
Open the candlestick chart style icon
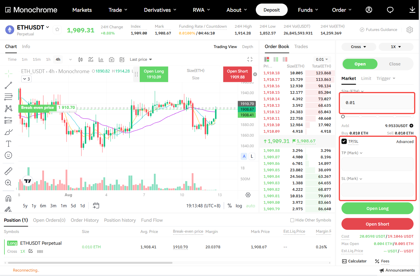point(80,60)
